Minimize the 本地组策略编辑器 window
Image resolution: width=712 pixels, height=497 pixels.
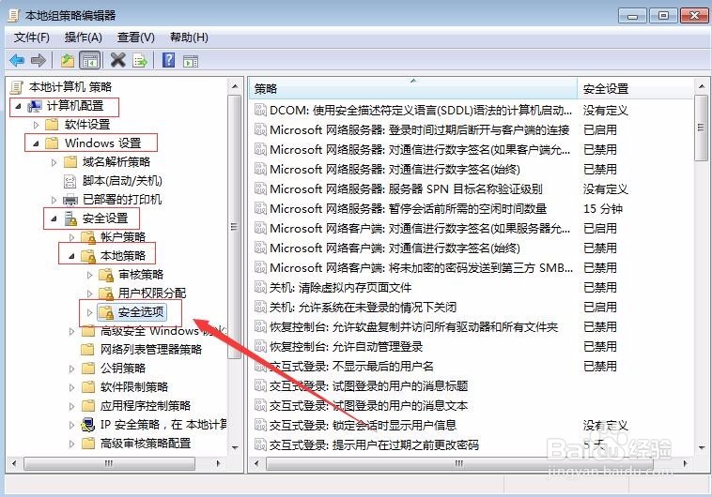click(x=631, y=16)
